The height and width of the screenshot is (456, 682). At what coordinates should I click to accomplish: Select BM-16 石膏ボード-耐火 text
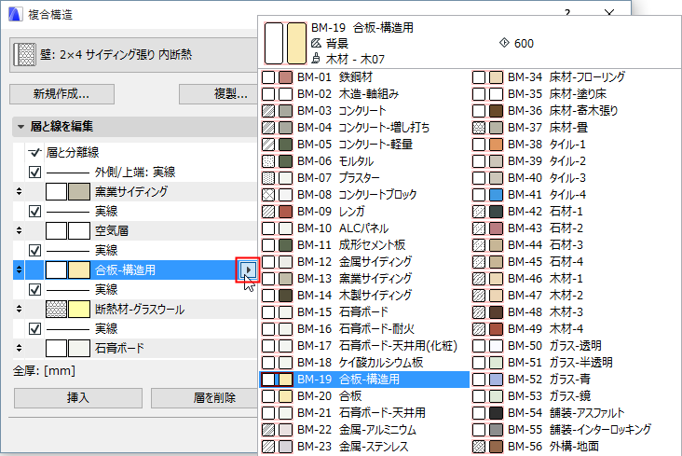[355, 329]
